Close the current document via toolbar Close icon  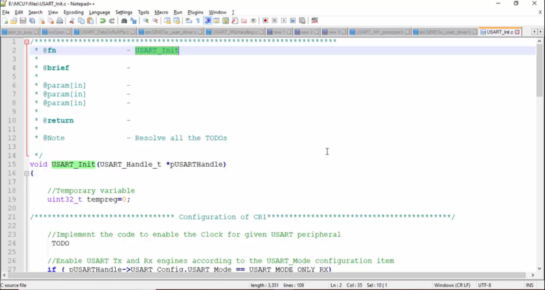pyautogui.click(x=42, y=21)
